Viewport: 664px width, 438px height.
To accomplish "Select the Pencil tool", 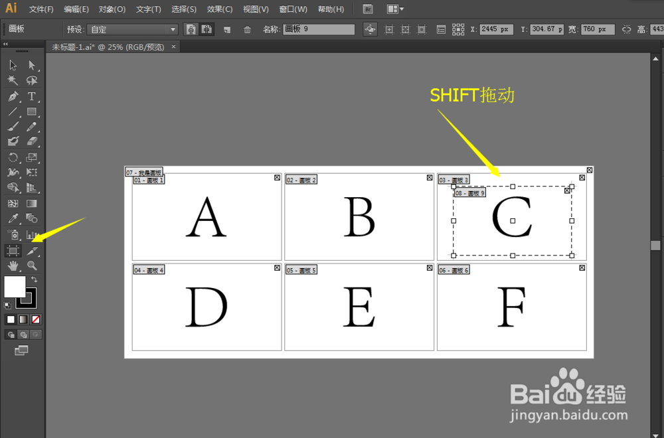I will click(x=32, y=127).
